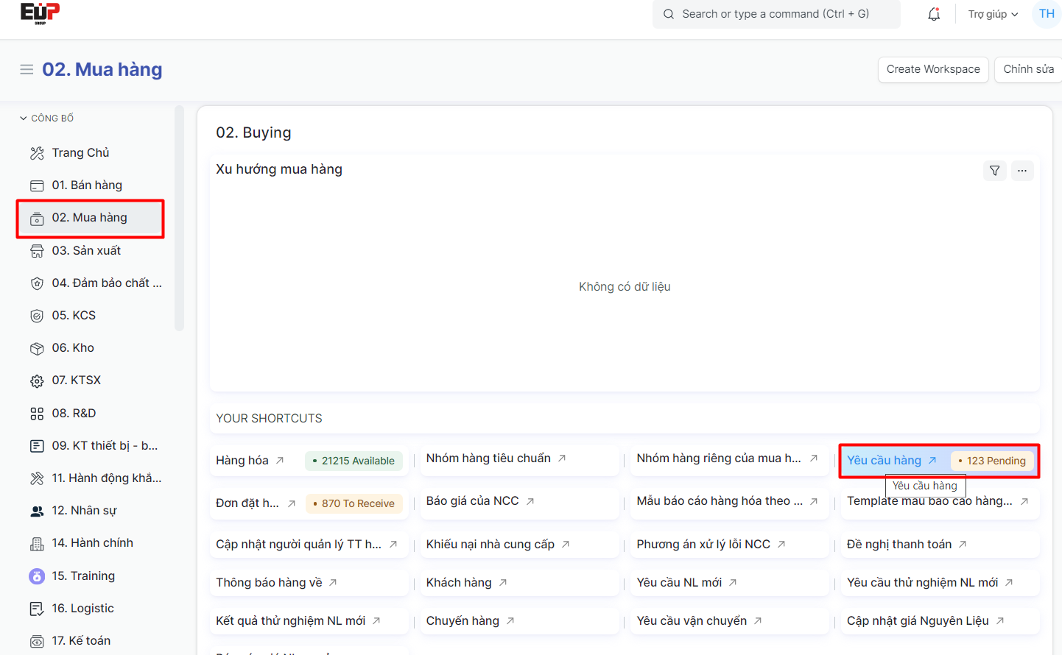The height and width of the screenshot is (655, 1062).
Task: Open the Yêu cầu hàng shortcut
Action: [x=885, y=461]
